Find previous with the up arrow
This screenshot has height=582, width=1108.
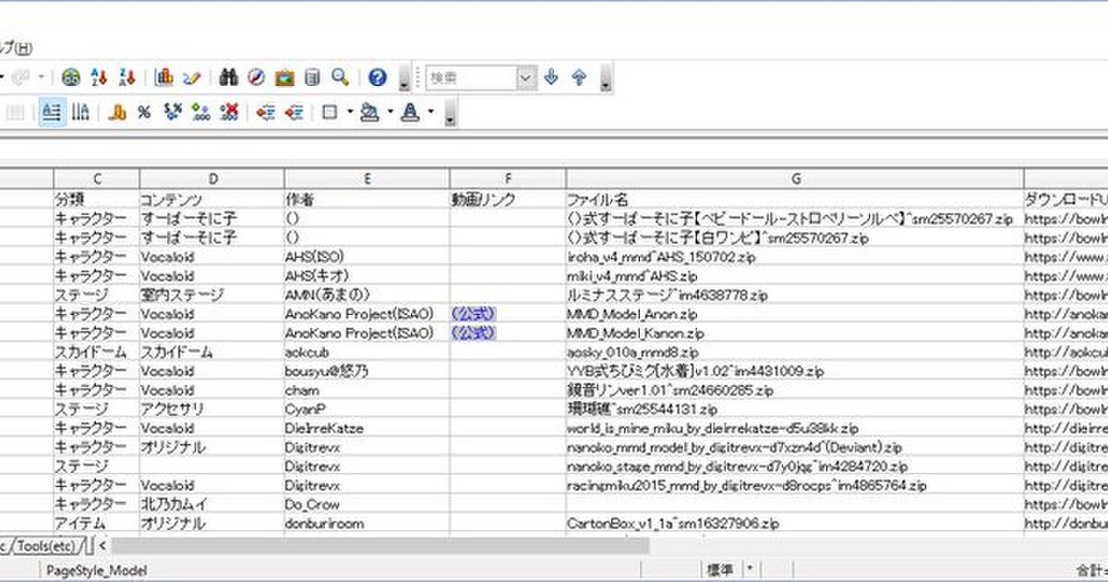[579, 78]
